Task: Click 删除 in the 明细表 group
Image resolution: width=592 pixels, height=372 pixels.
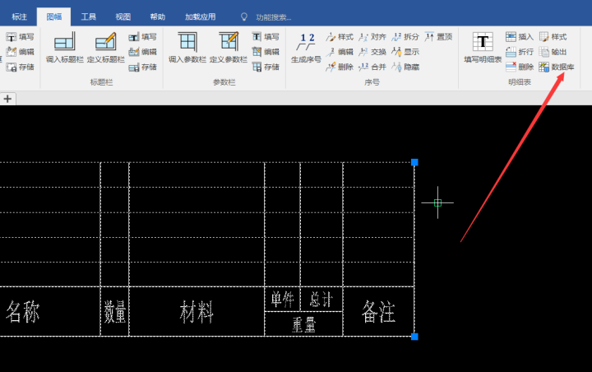Action: [x=520, y=67]
